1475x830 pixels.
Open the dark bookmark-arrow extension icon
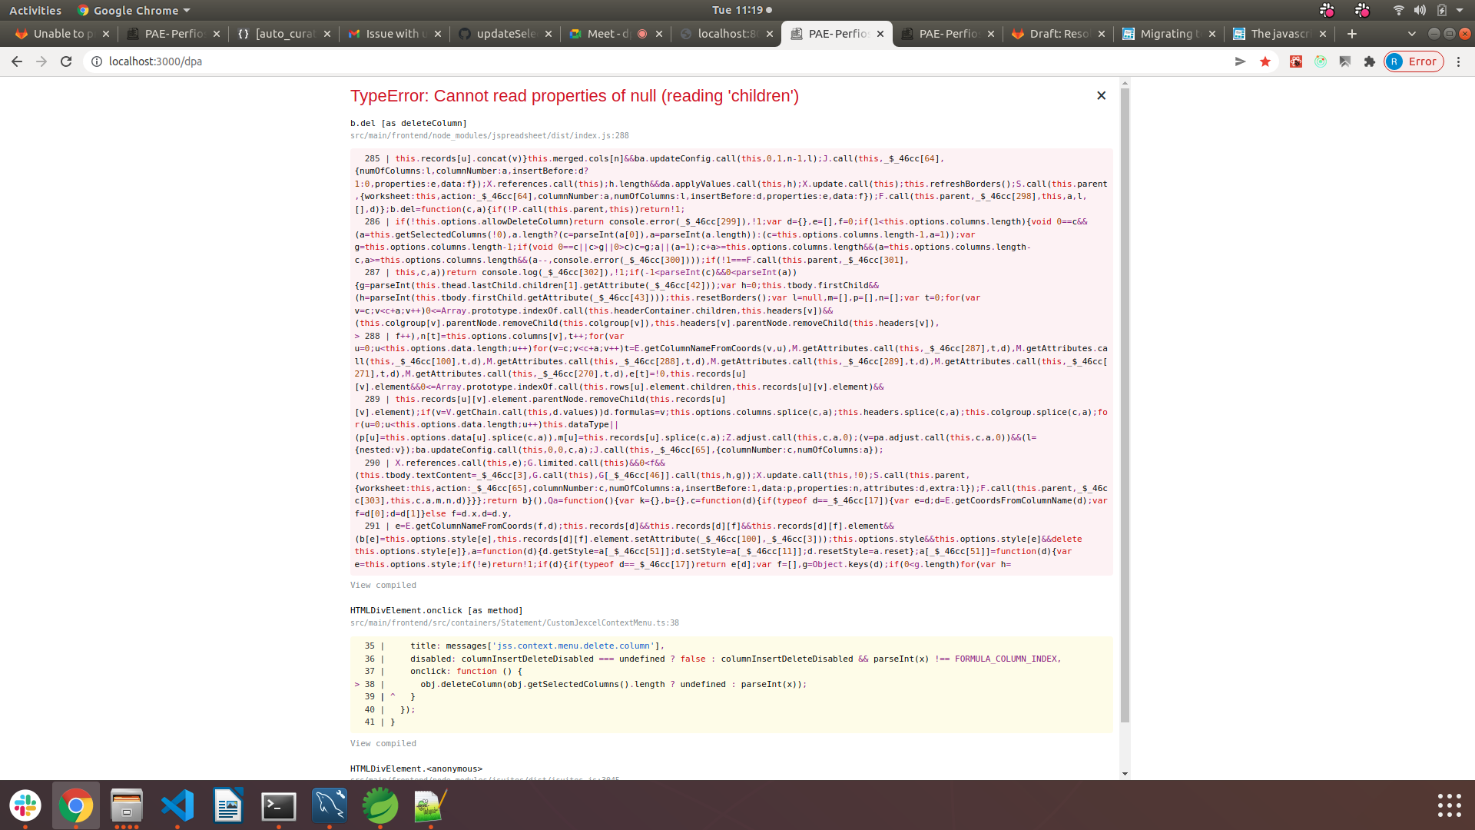[1346, 61]
